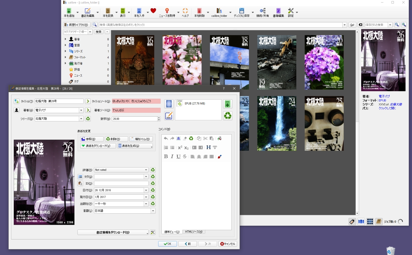Click the 端をトリム button
The image size is (412, 255).
tap(141, 139)
